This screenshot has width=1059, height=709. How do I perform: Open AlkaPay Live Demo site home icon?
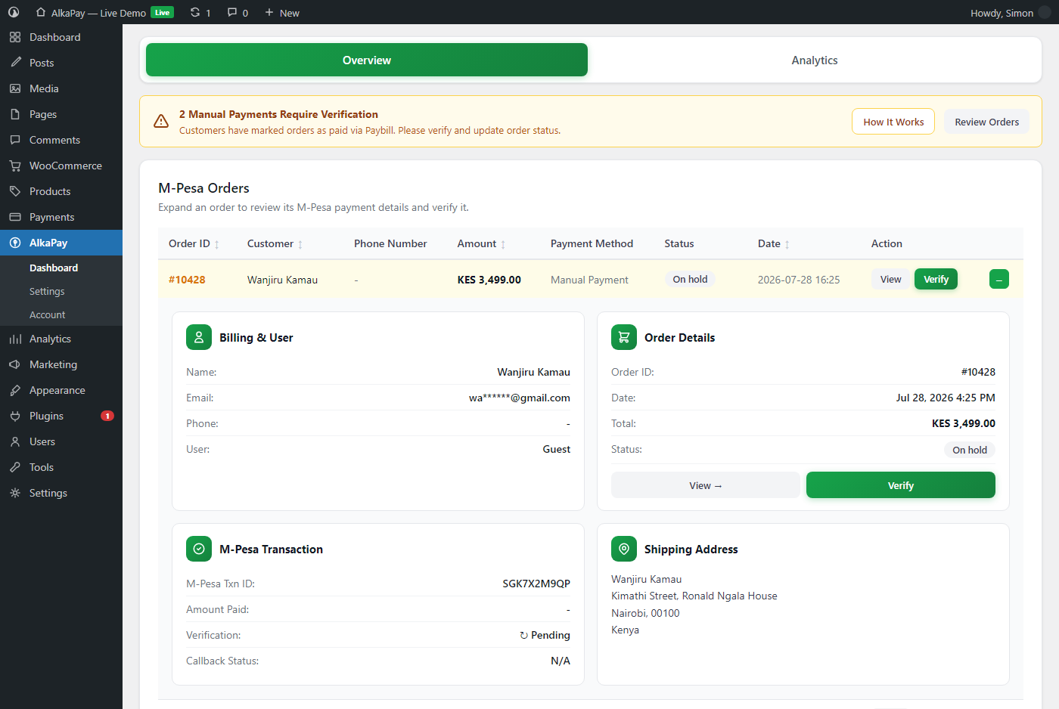(x=41, y=12)
